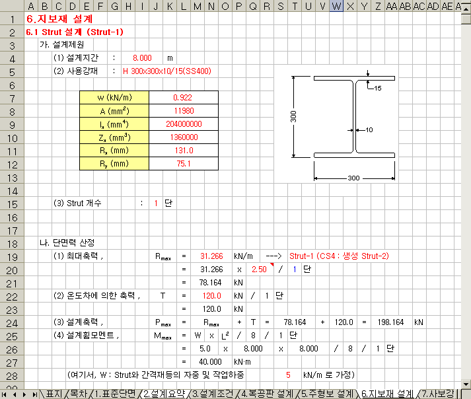Viewport: 471px width, 399px height.
Task: Click previous sheet navigation arrow
Action: [x=15, y=394]
